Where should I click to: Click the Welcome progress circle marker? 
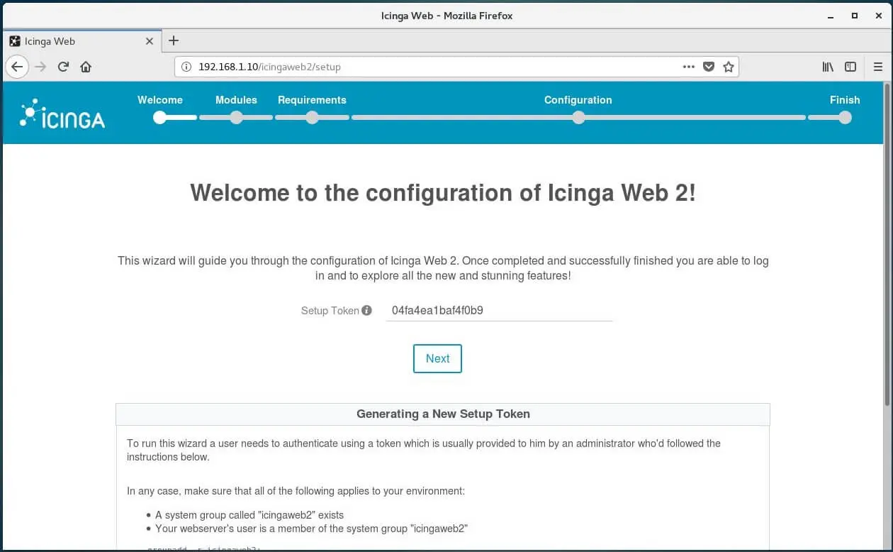[160, 118]
